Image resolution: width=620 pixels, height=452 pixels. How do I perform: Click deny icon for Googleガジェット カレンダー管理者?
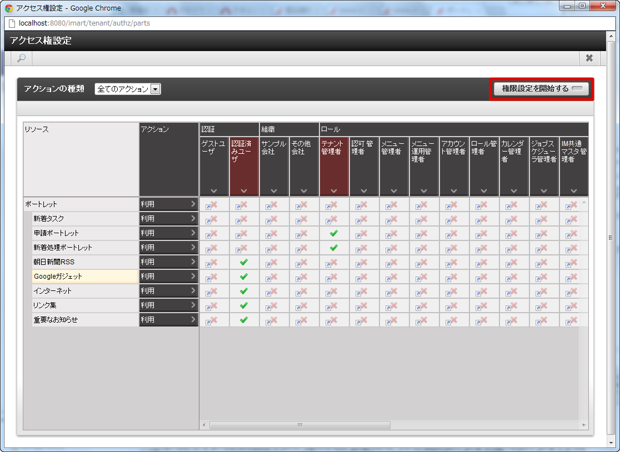(511, 277)
